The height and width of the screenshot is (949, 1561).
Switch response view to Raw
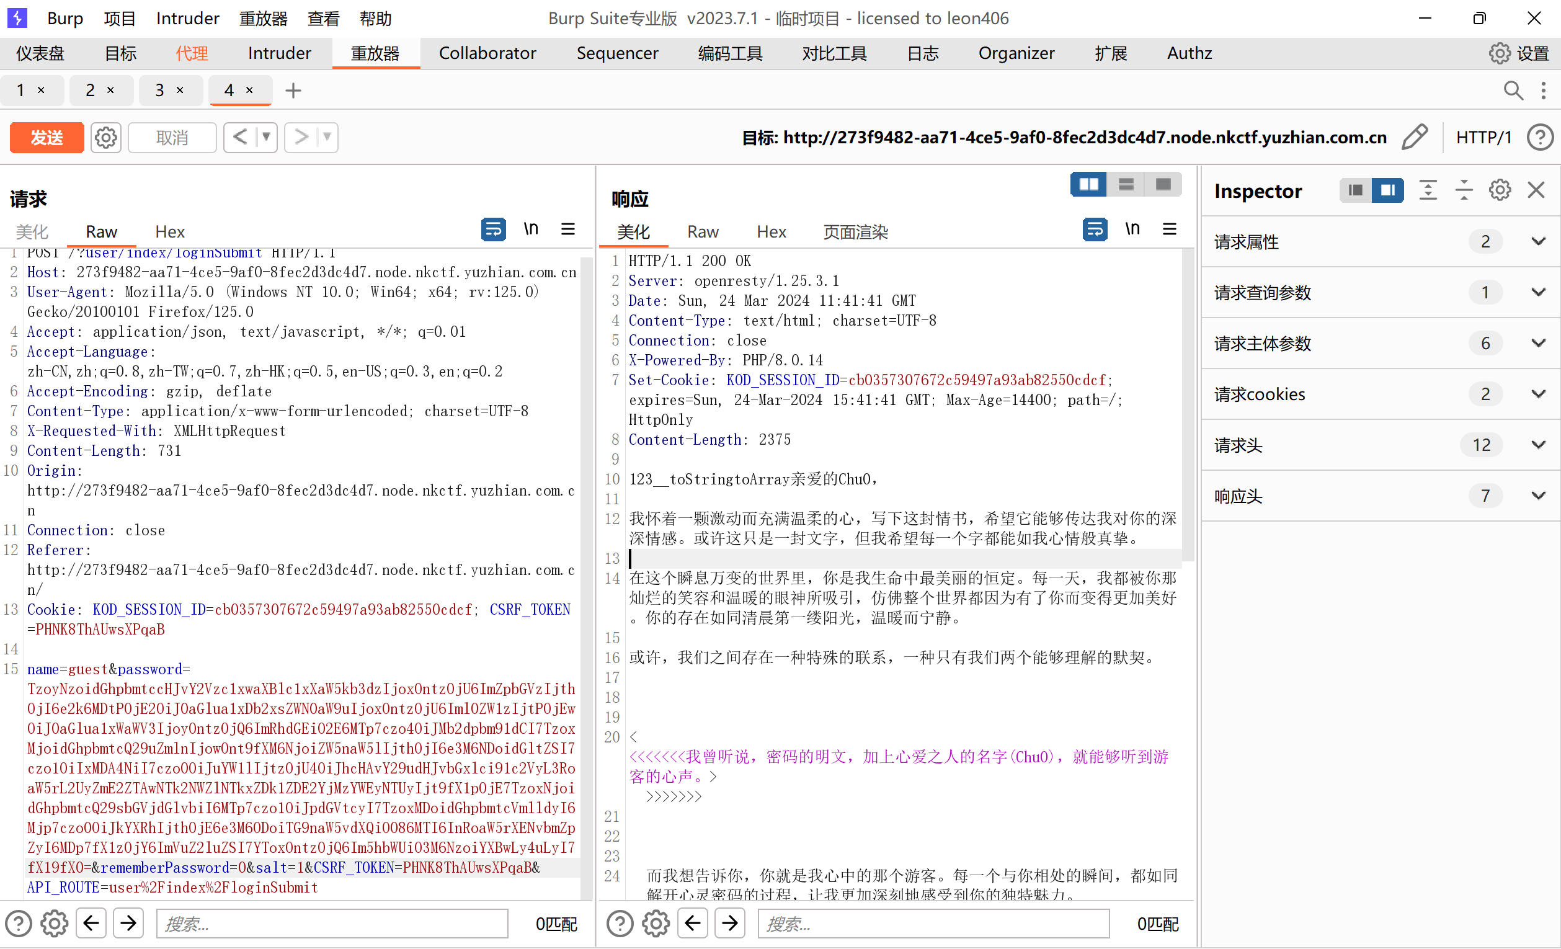pos(703,232)
